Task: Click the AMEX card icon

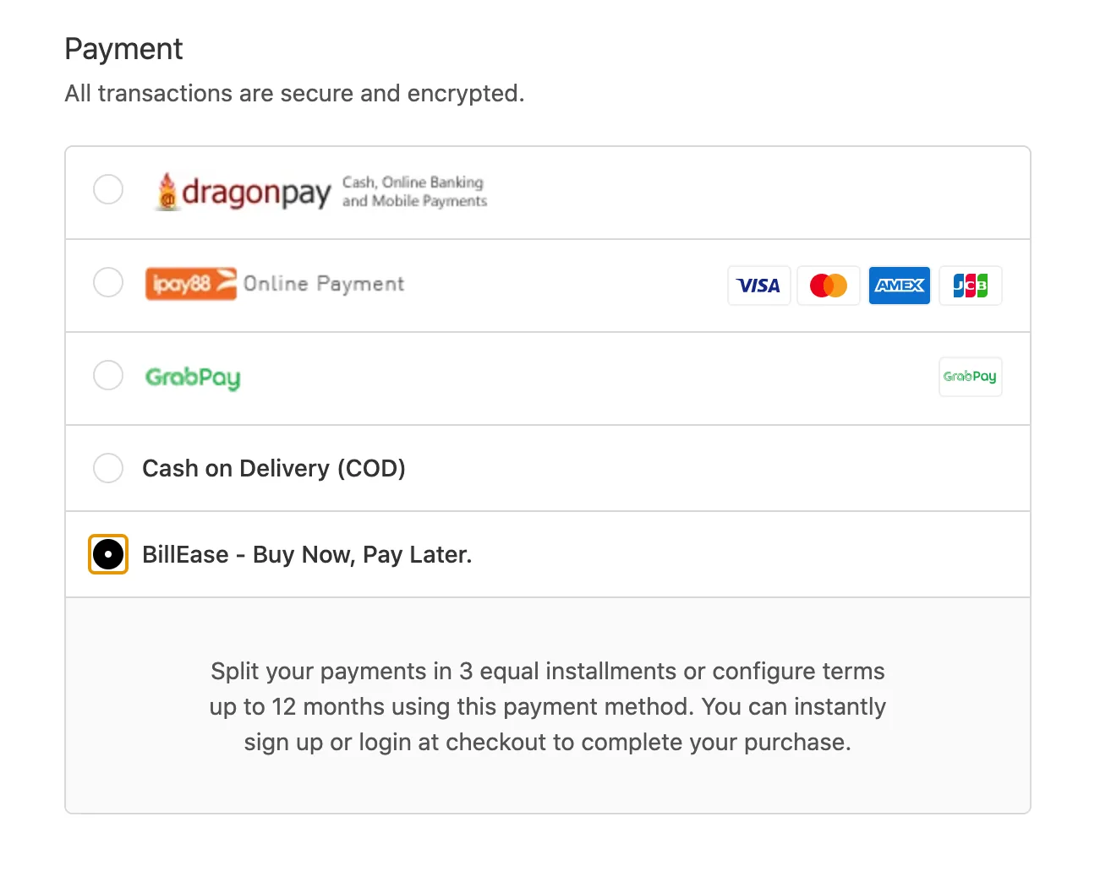Action: tap(900, 286)
